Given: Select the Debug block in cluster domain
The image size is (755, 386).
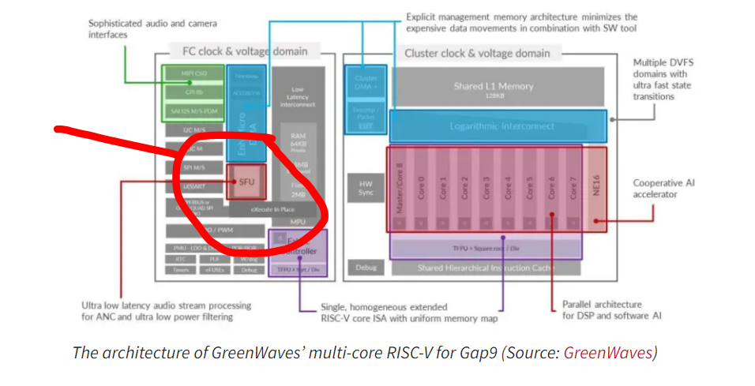Looking at the screenshot, I should (x=366, y=268).
